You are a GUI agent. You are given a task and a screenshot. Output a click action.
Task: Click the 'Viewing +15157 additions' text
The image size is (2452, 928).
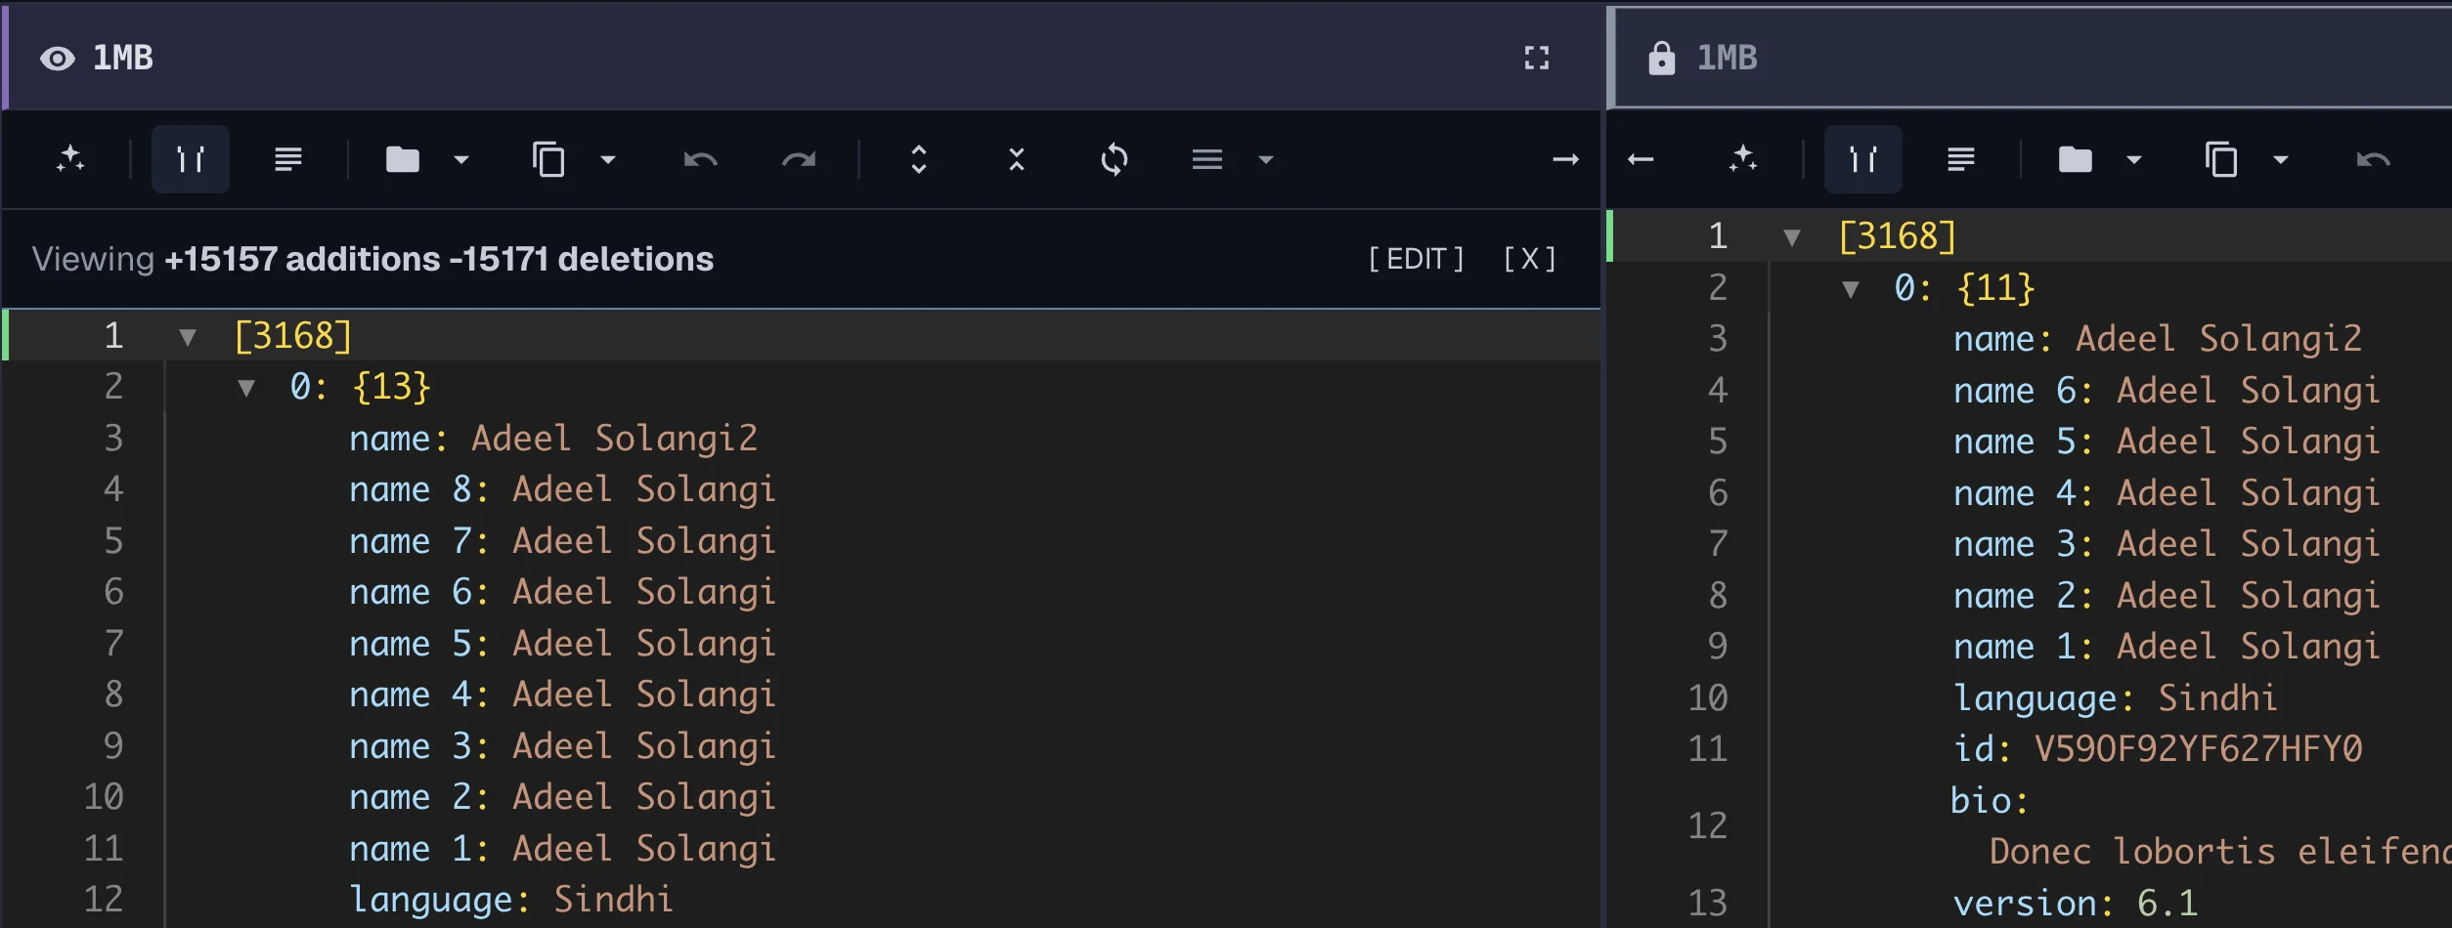[x=236, y=259]
